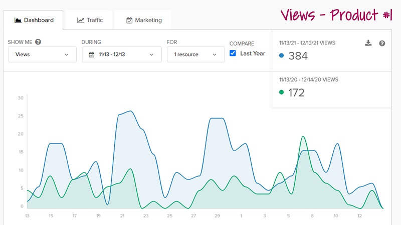Click the 11/13/20 - 12/14/20 VIEWS label

coord(309,79)
